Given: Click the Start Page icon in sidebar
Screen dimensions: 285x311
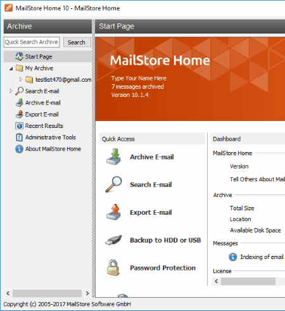Looking at the screenshot, I should point(19,56).
